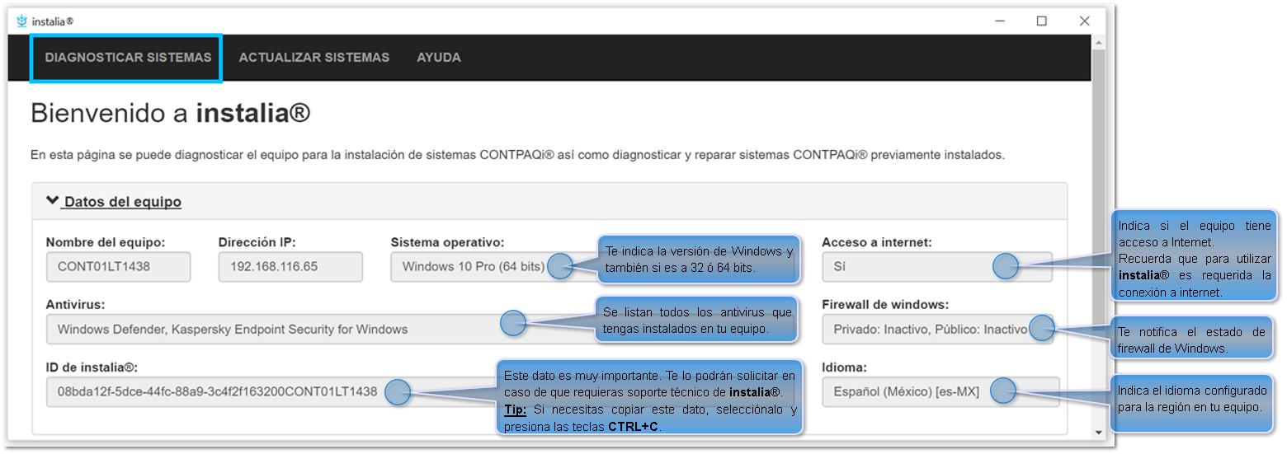Click the intro paragraph about CONTPAQi systems
Viewport: 1287px width, 454px height.
517,155
